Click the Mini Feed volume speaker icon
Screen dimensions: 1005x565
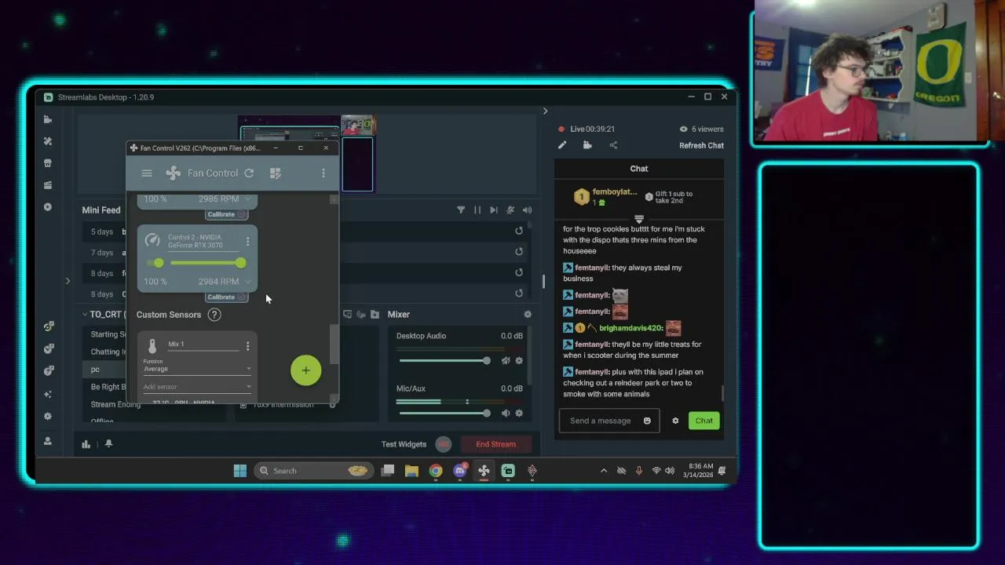coord(528,210)
